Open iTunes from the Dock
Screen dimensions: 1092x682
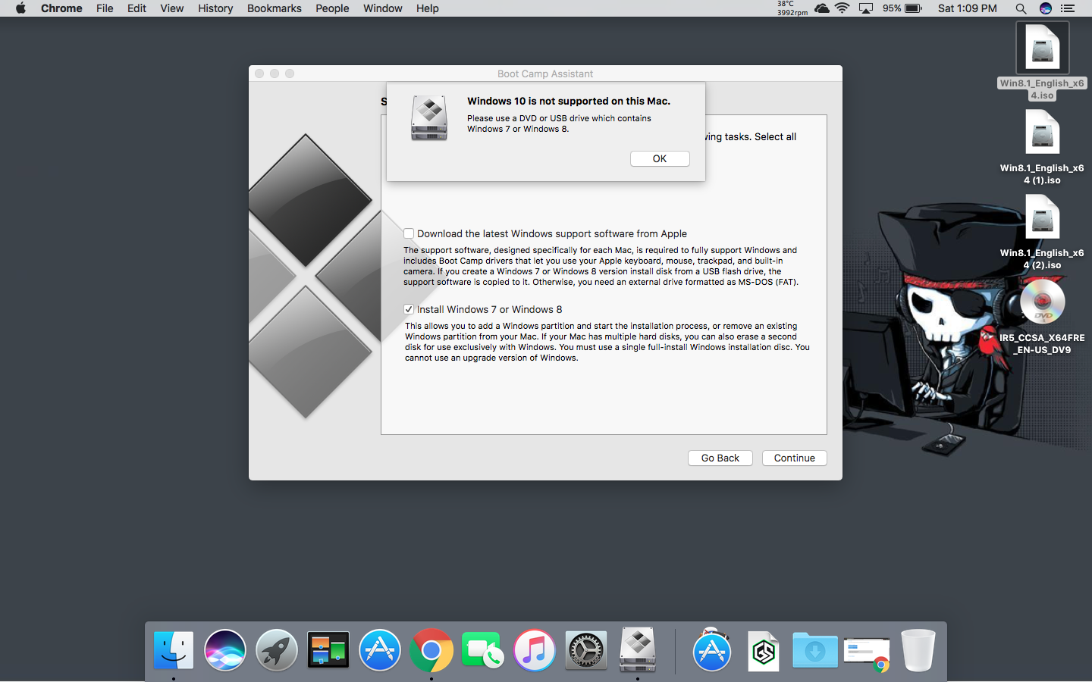pos(535,650)
